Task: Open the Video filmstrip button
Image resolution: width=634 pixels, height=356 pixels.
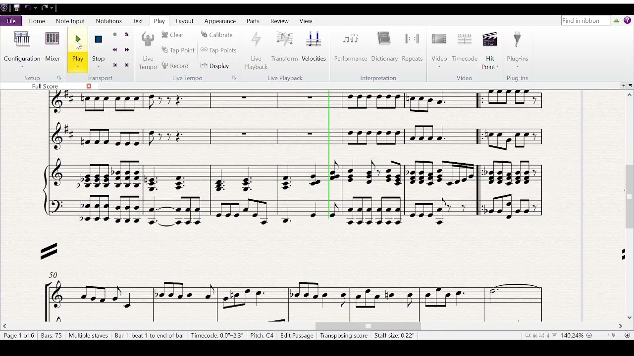Action: point(439,40)
